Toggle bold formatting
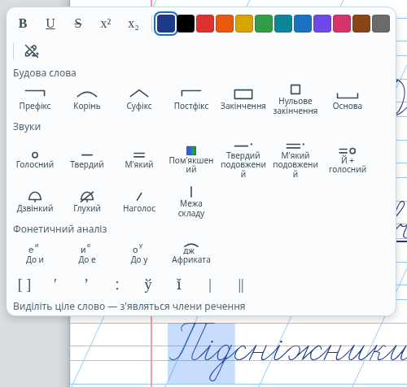Screen dimensions: 407x387 point(23,24)
